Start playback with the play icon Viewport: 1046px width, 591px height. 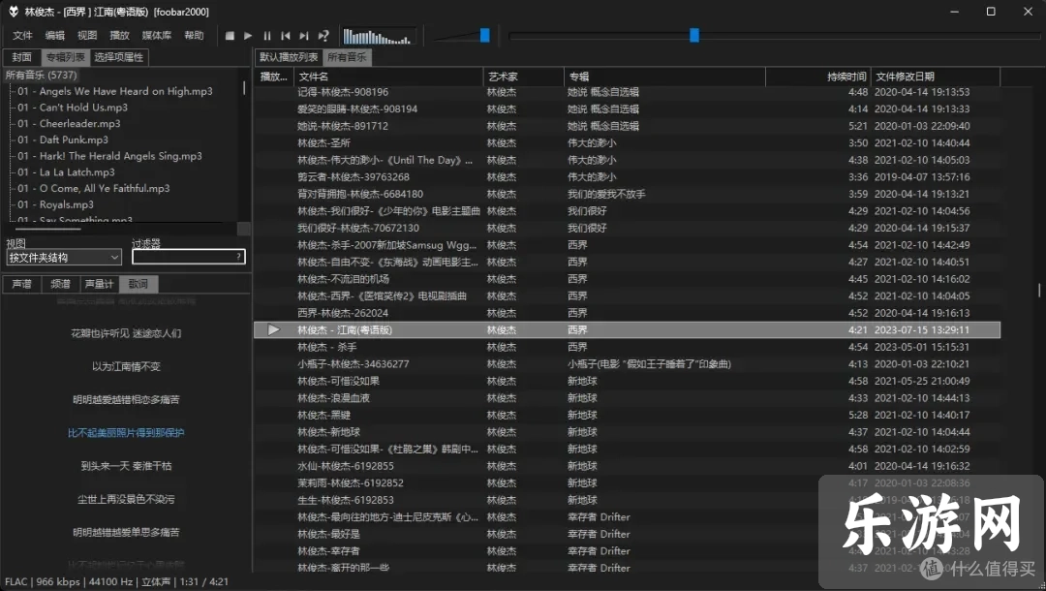click(248, 36)
